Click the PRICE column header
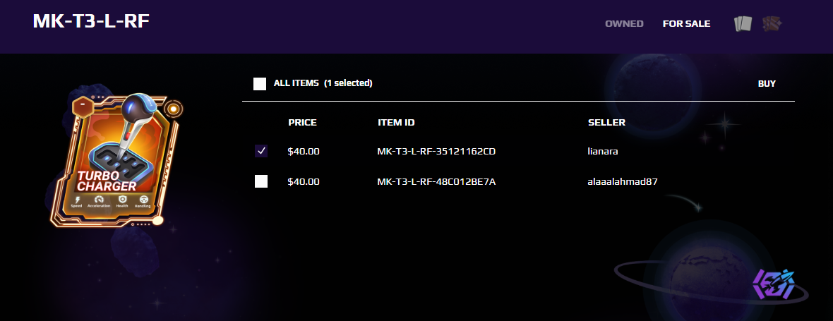This screenshot has width=833, height=321. click(x=302, y=123)
